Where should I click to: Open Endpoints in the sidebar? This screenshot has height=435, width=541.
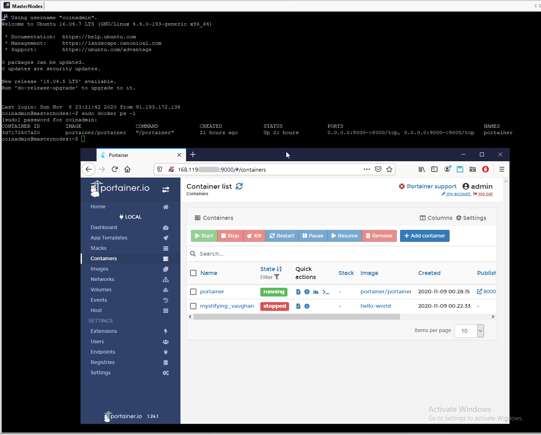(131, 352)
